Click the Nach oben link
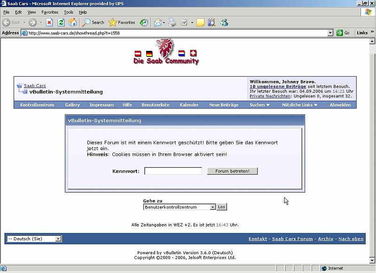The height and width of the screenshot is (273, 376). pos(351,239)
